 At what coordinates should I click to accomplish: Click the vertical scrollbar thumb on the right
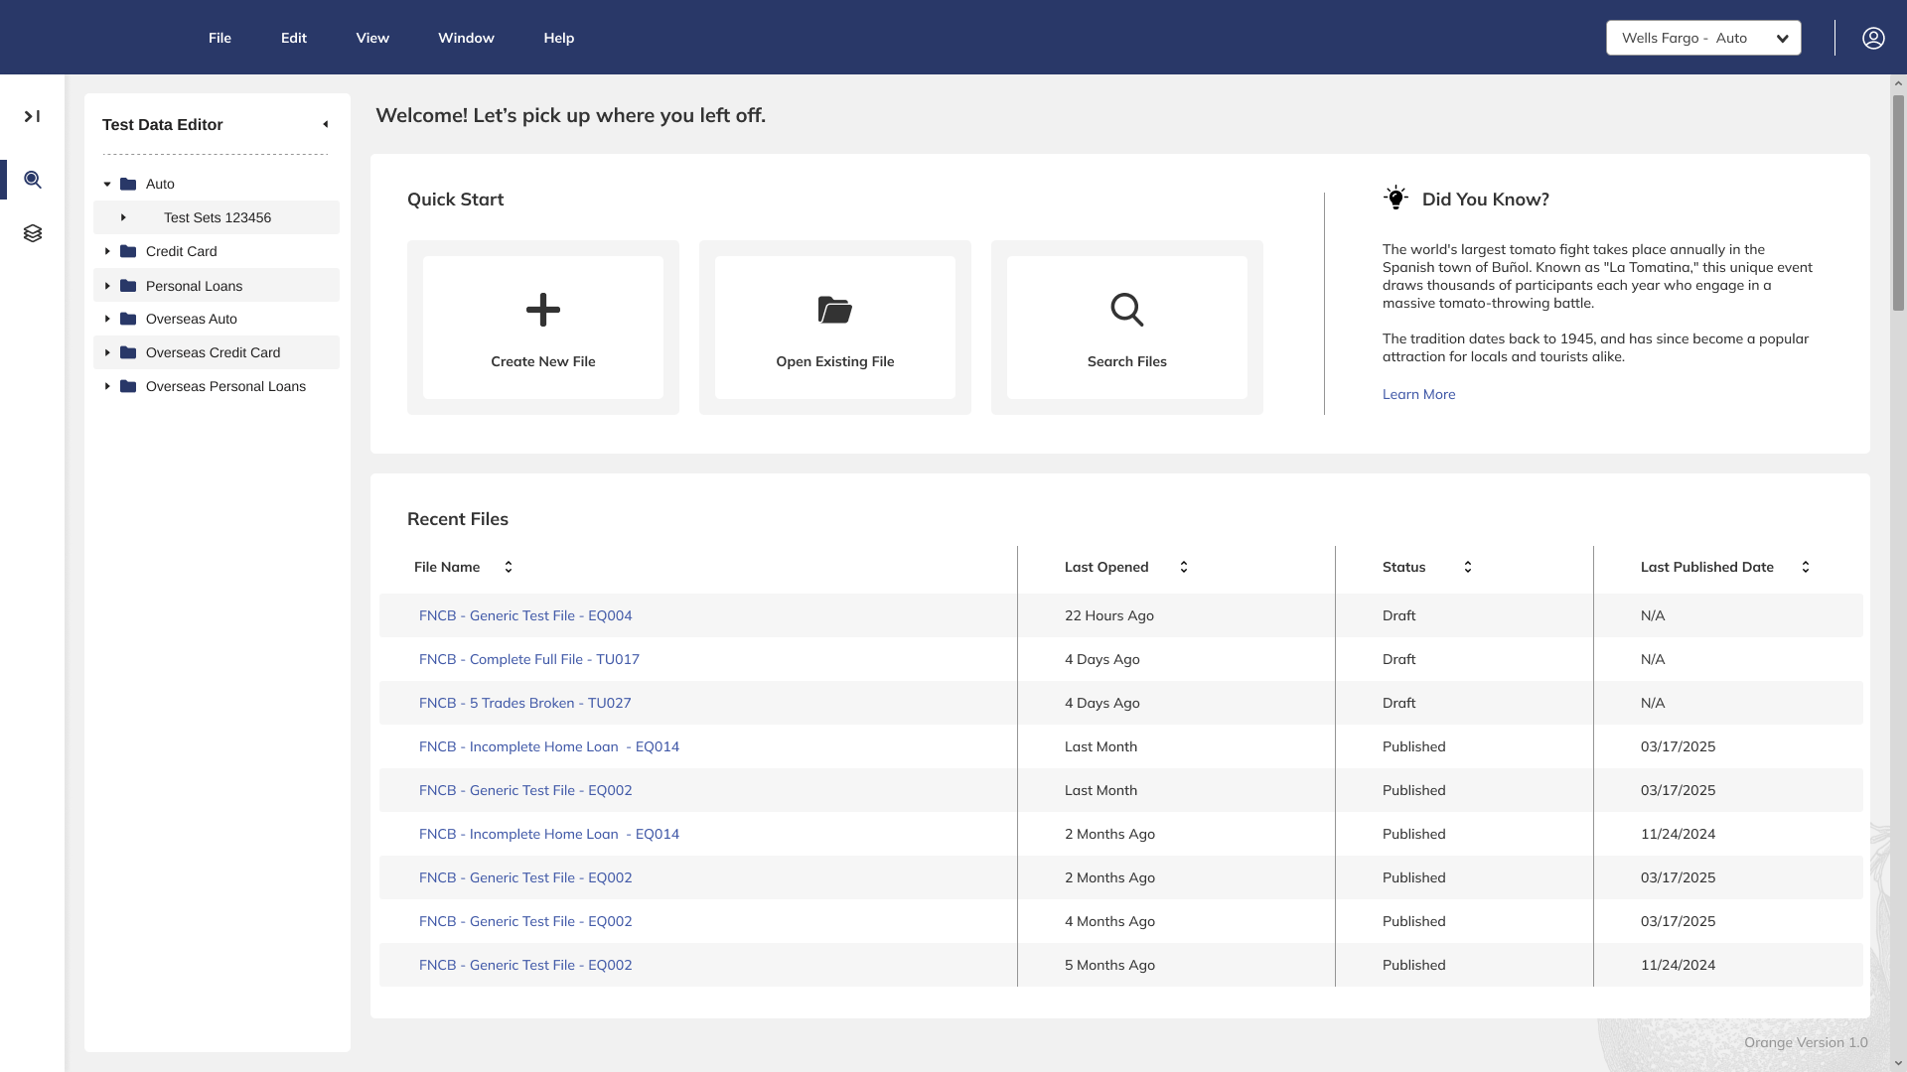(1898, 203)
